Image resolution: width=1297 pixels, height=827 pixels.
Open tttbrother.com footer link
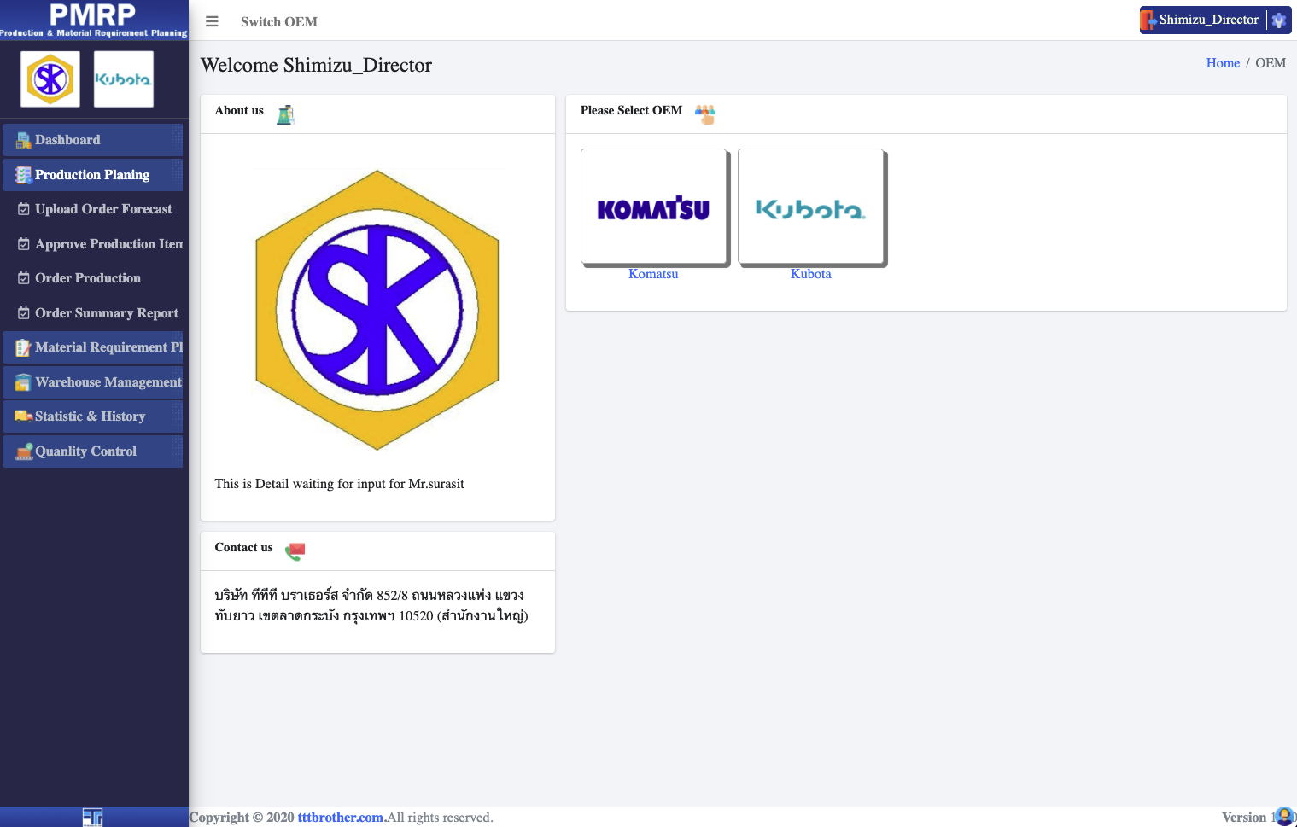tap(340, 818)
